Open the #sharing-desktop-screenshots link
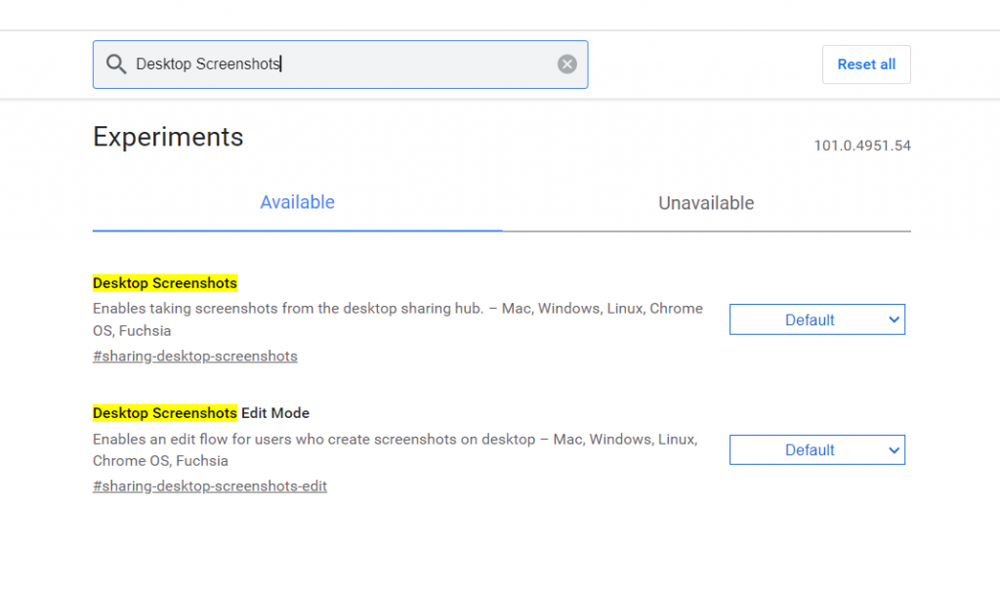This screenshot has width=1000, height=591. pyautogui.click(x=194, y=356)
